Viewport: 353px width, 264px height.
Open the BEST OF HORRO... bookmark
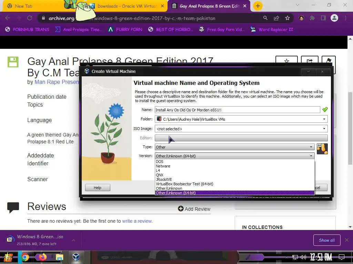[x=171, y=30]
